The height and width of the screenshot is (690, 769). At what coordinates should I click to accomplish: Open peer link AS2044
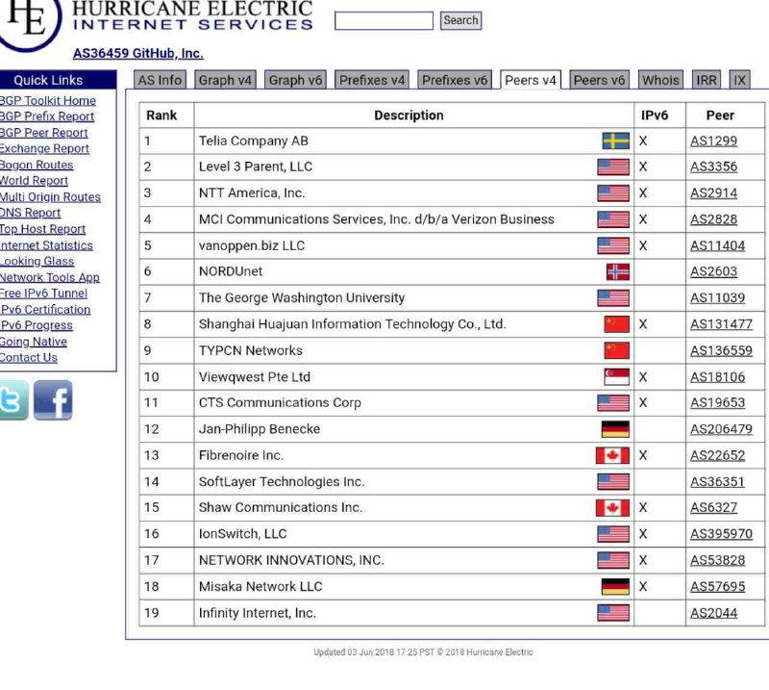713,613
